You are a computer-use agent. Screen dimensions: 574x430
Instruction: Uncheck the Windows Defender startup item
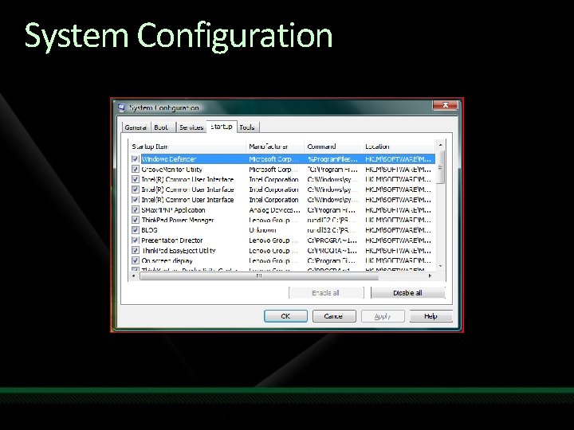coord(135,159)
